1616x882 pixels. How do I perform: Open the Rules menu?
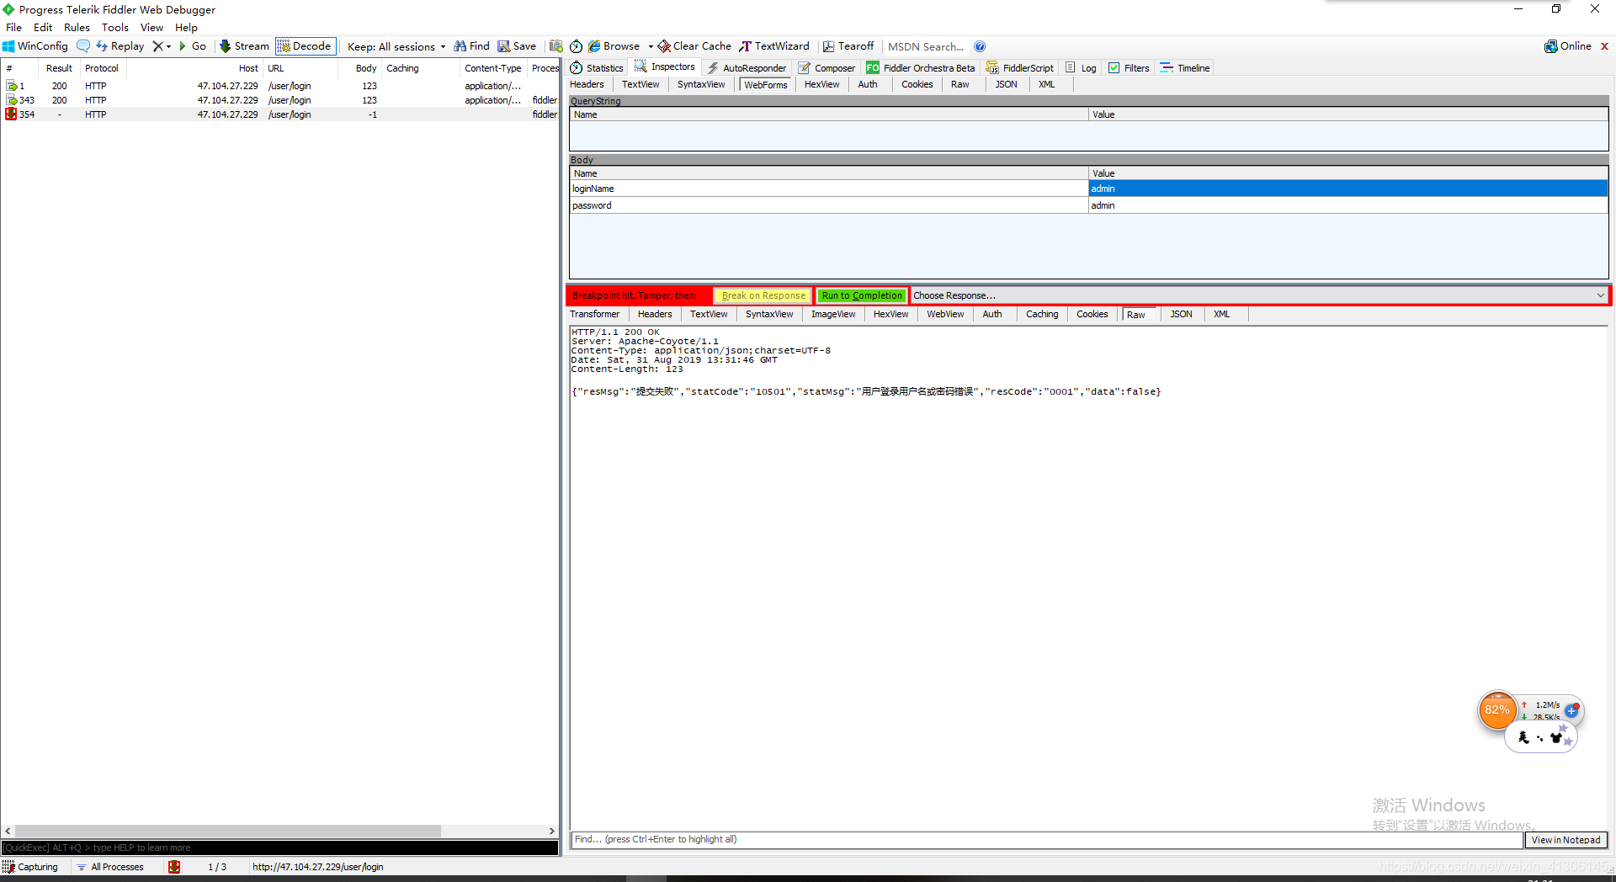(x=77, y=27)
